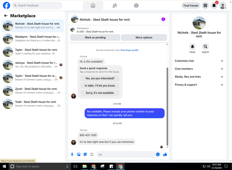Open the account profile menu
Screen dimensions: 232x170
(x=223, y=6)
